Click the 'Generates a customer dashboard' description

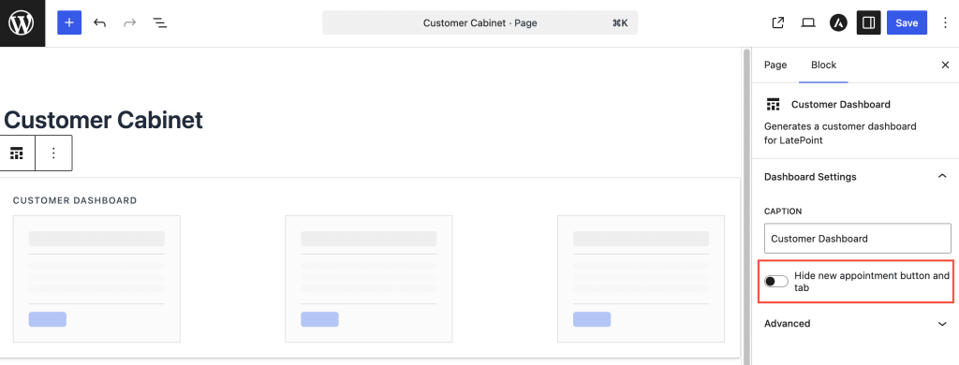coord(840,133)
